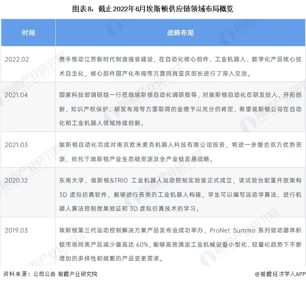This screenshot has height=283, width=306.
Task: Click the text starting 埃斯顿第三代运动控制解决方案
Action: click(x=180, y=244)
